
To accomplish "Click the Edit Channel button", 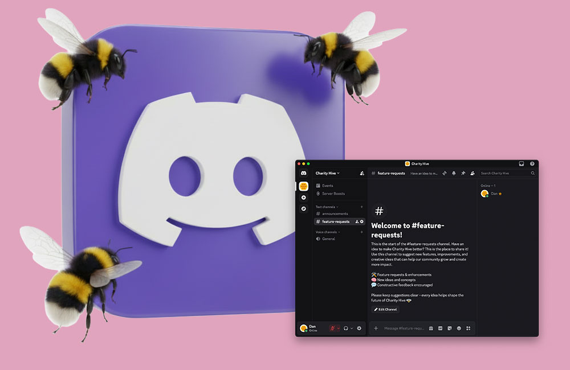I will 385,309.
